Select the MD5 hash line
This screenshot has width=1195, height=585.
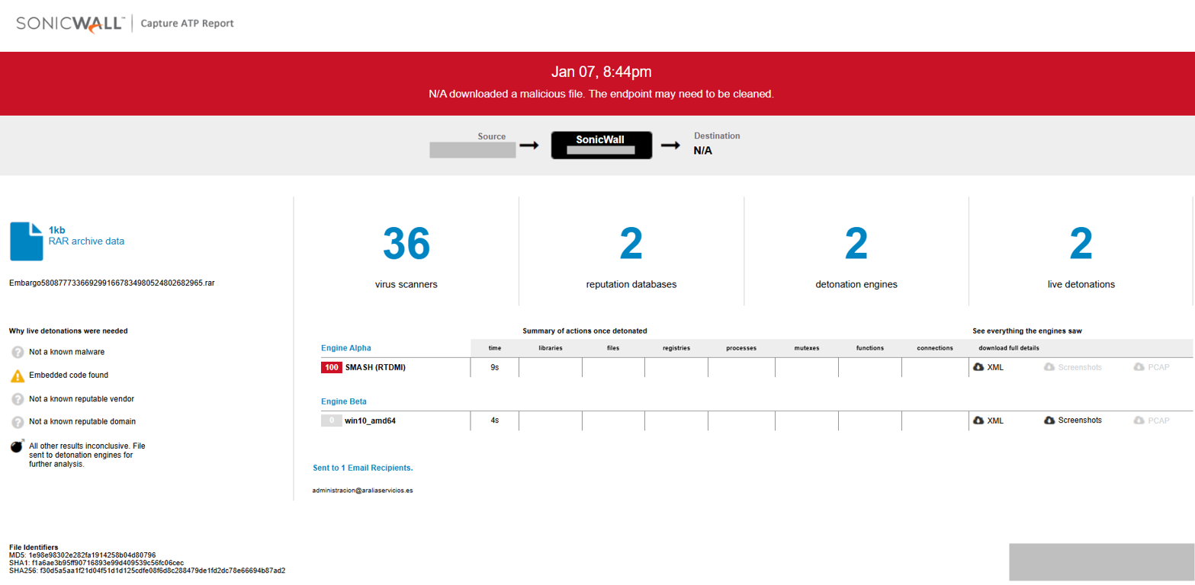82,555
